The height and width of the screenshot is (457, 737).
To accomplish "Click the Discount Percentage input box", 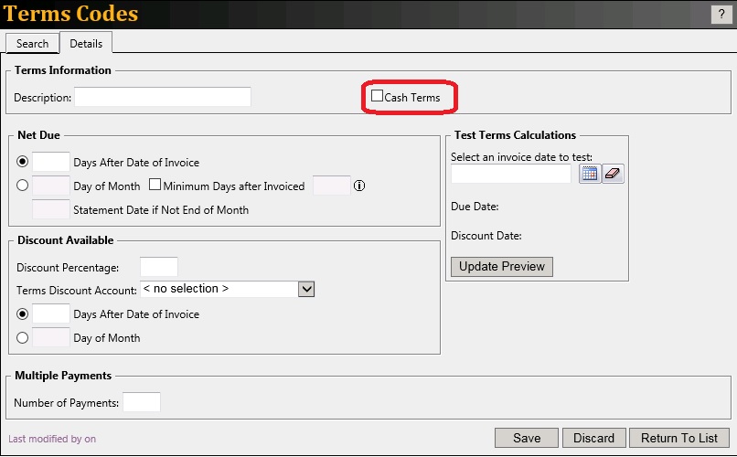I will (x=158, y=267).
